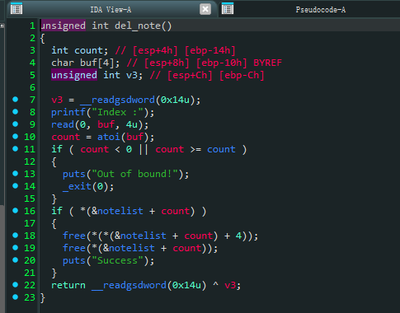Select __readgsdword call on line 7
The image size is (400, 313).
(x=117, y=100)
